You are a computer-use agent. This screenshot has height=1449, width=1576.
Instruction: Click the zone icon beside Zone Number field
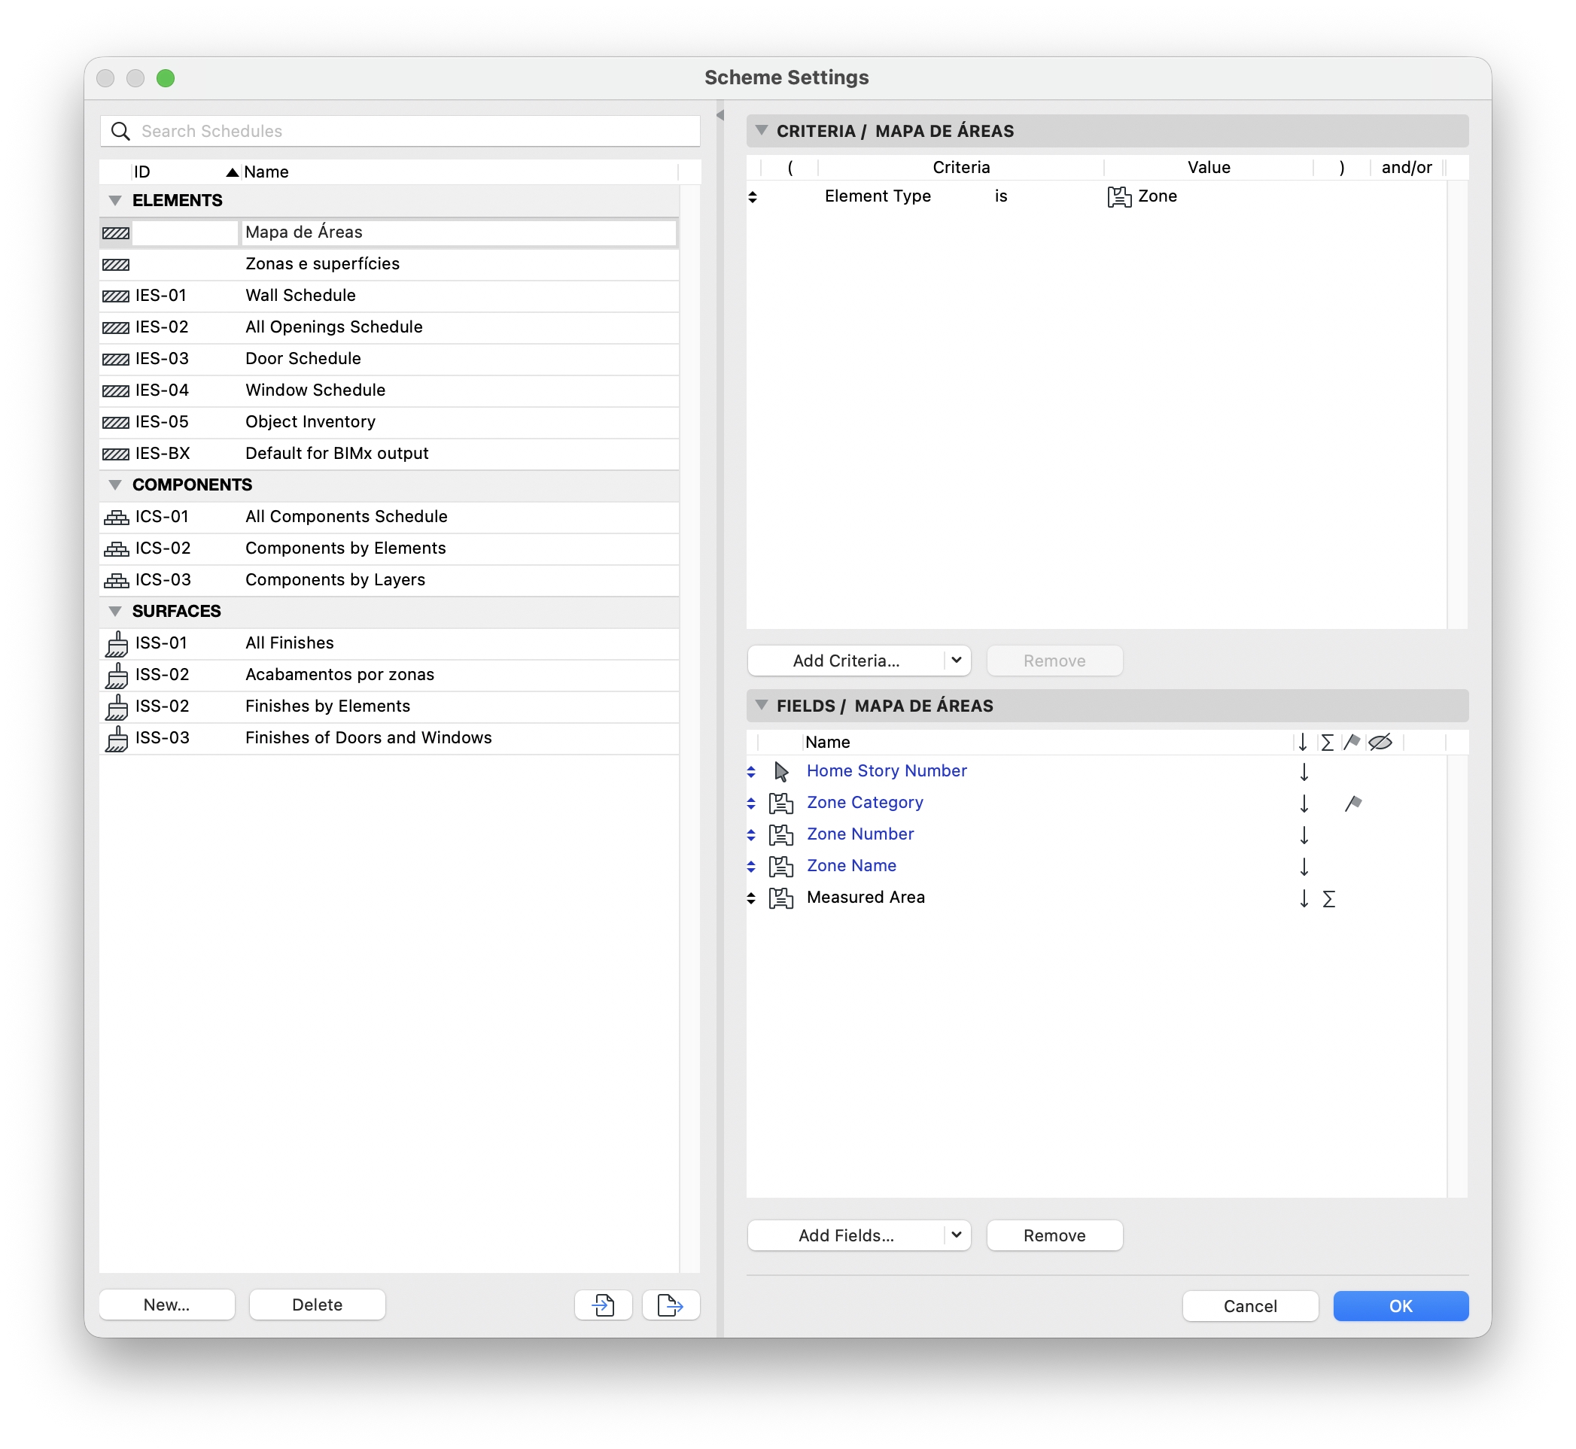(x=780, y=834)
